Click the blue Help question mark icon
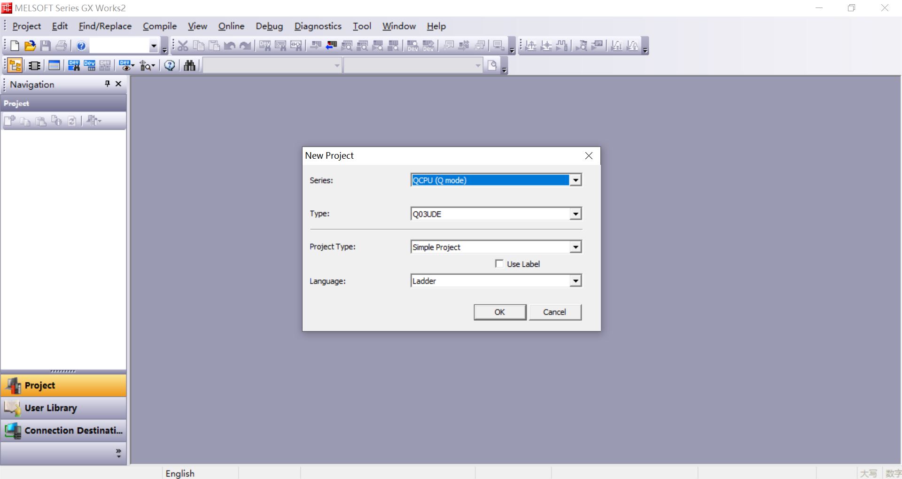Screen dimensions: 902x479 click(81, 46)
